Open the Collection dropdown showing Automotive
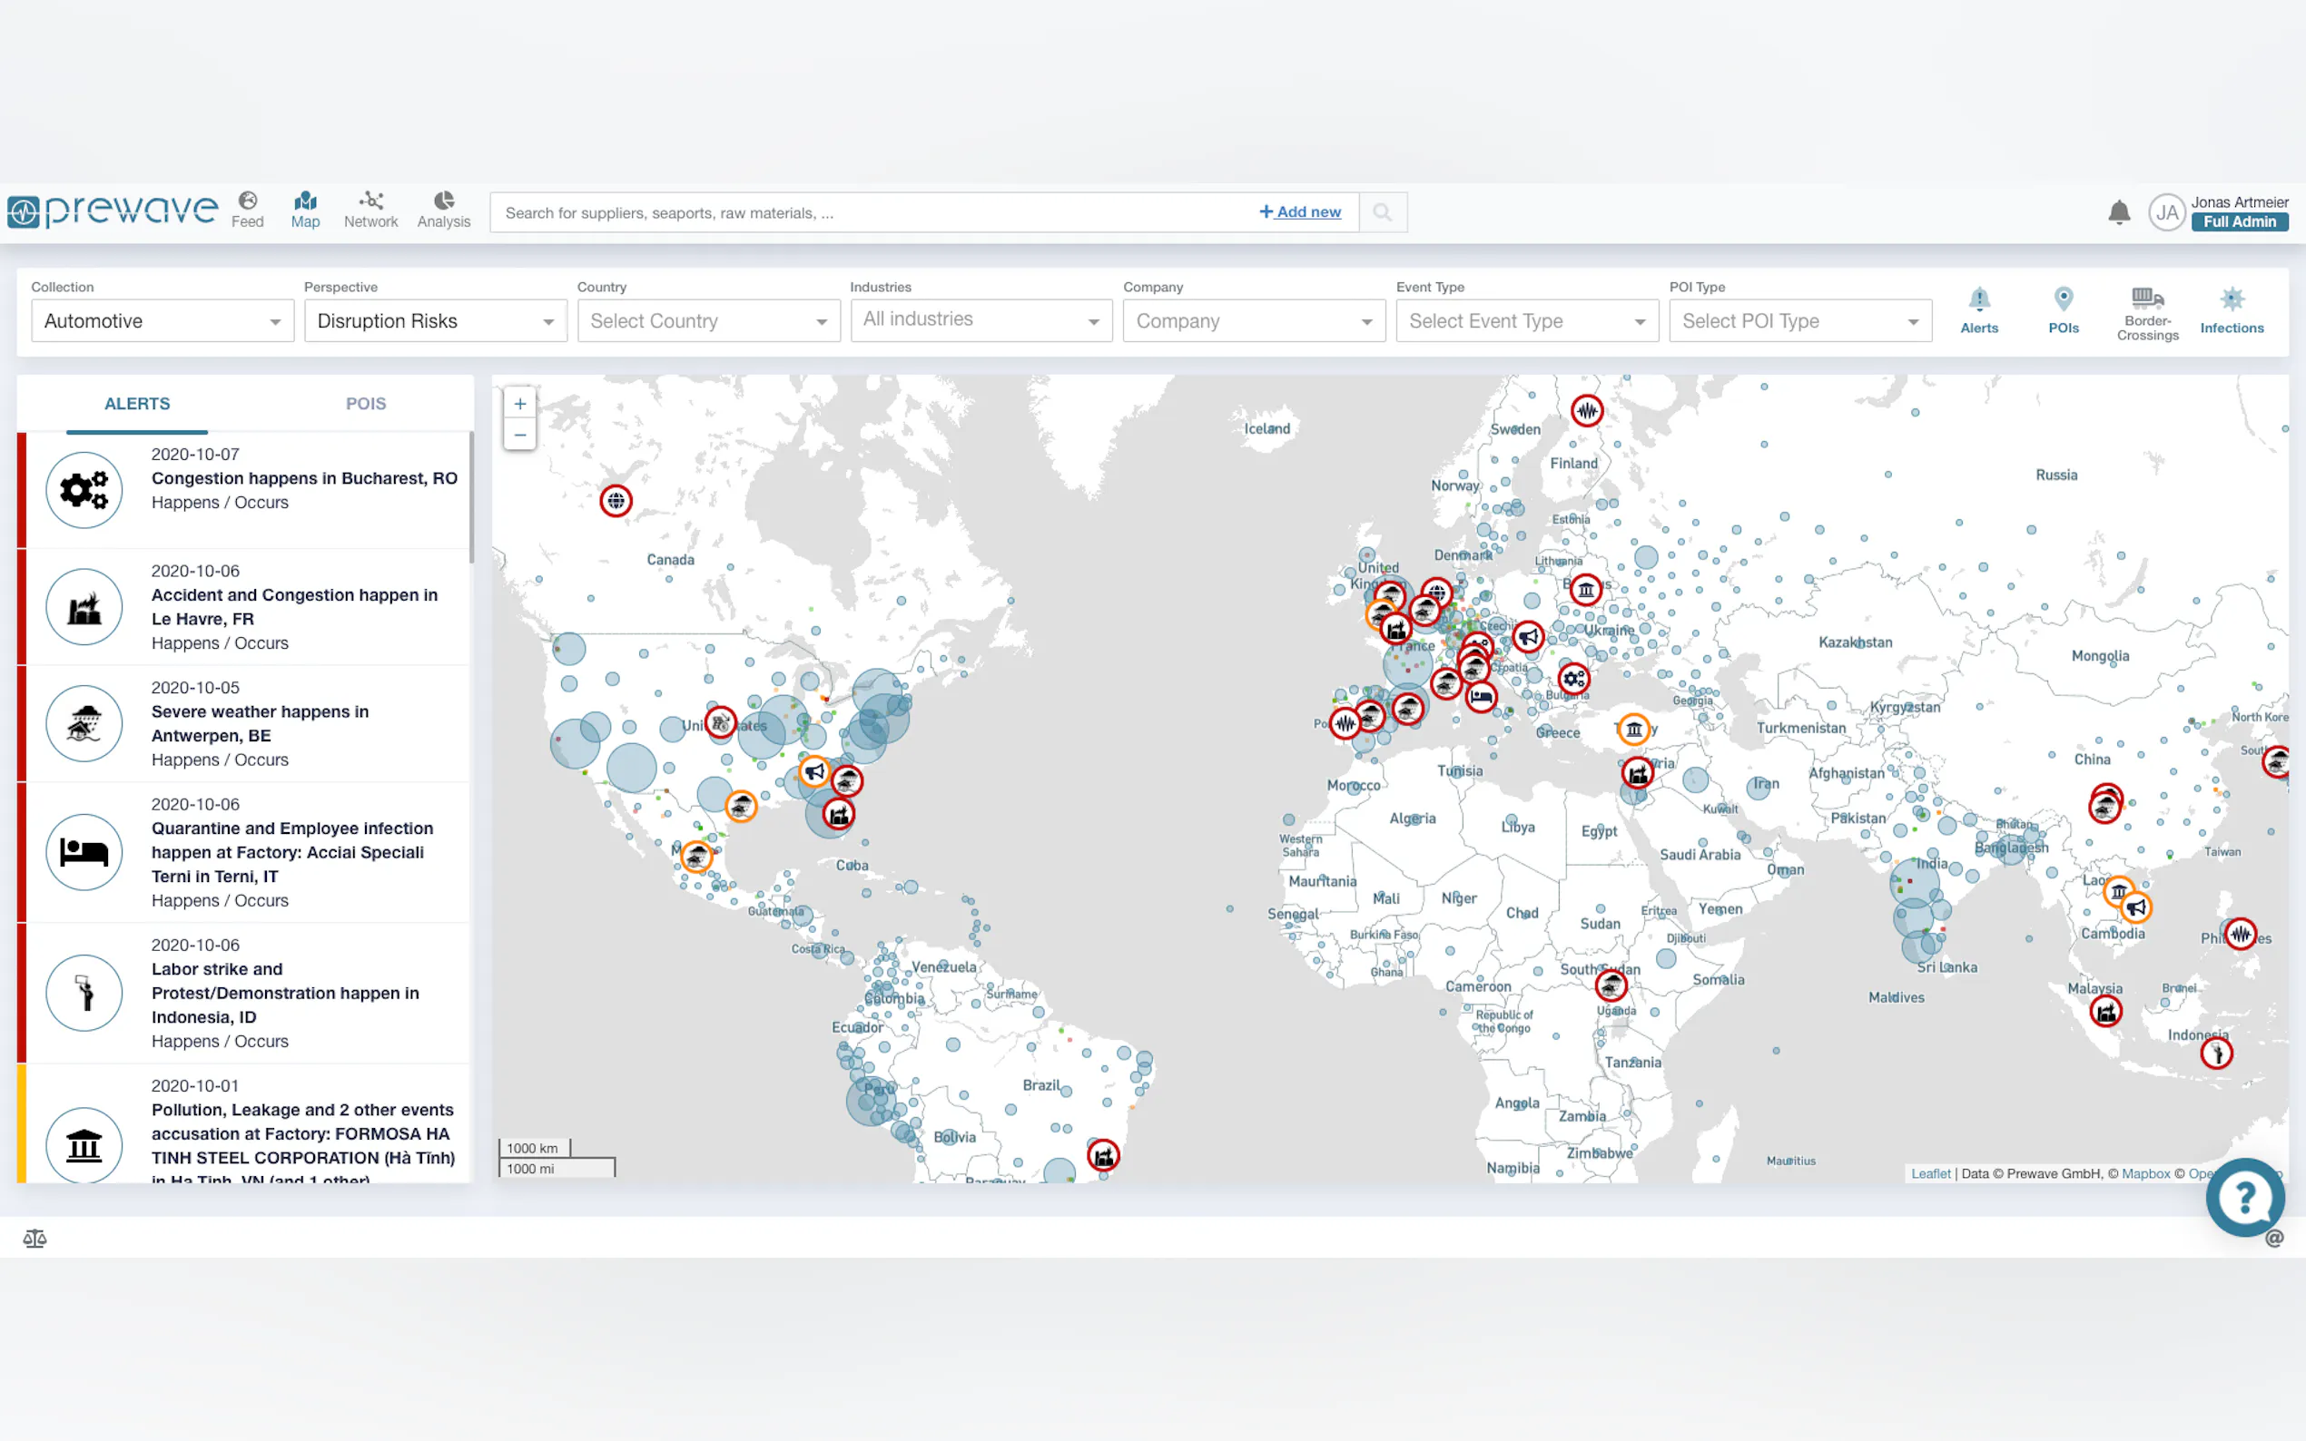 [163, 321]
